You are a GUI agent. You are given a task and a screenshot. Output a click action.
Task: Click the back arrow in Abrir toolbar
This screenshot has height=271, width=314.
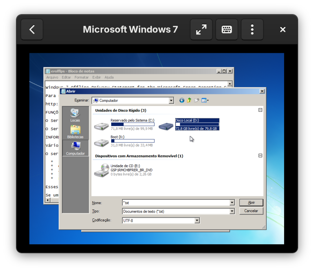182,100
